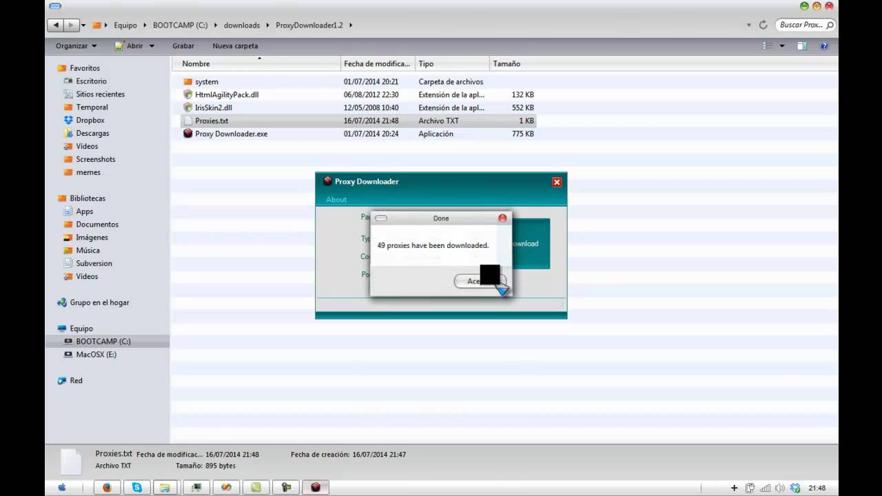Screen dimensions: 882x496
Task: Click the Apple logo start button
Action: tap(61, 487)
